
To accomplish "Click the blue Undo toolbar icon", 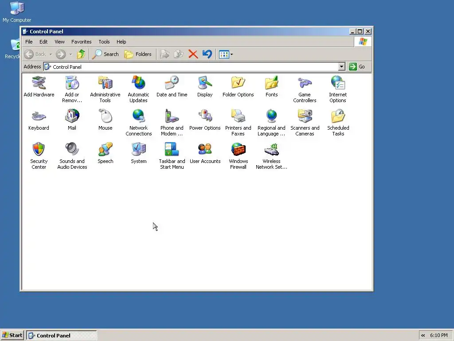I will click(x=207, y=54).
